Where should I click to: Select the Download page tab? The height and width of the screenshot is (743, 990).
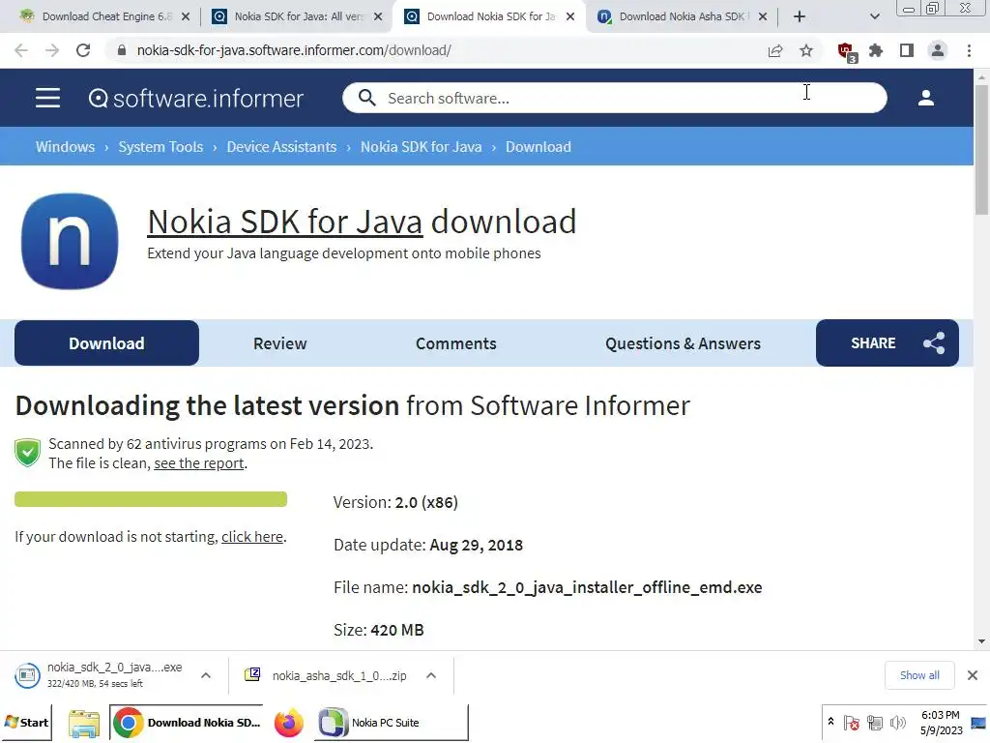pyautogui.click(x=106, y=343)
